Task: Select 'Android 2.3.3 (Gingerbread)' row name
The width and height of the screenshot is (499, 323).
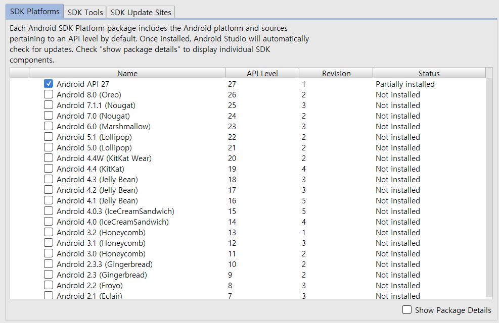Action: coord(104,264)
